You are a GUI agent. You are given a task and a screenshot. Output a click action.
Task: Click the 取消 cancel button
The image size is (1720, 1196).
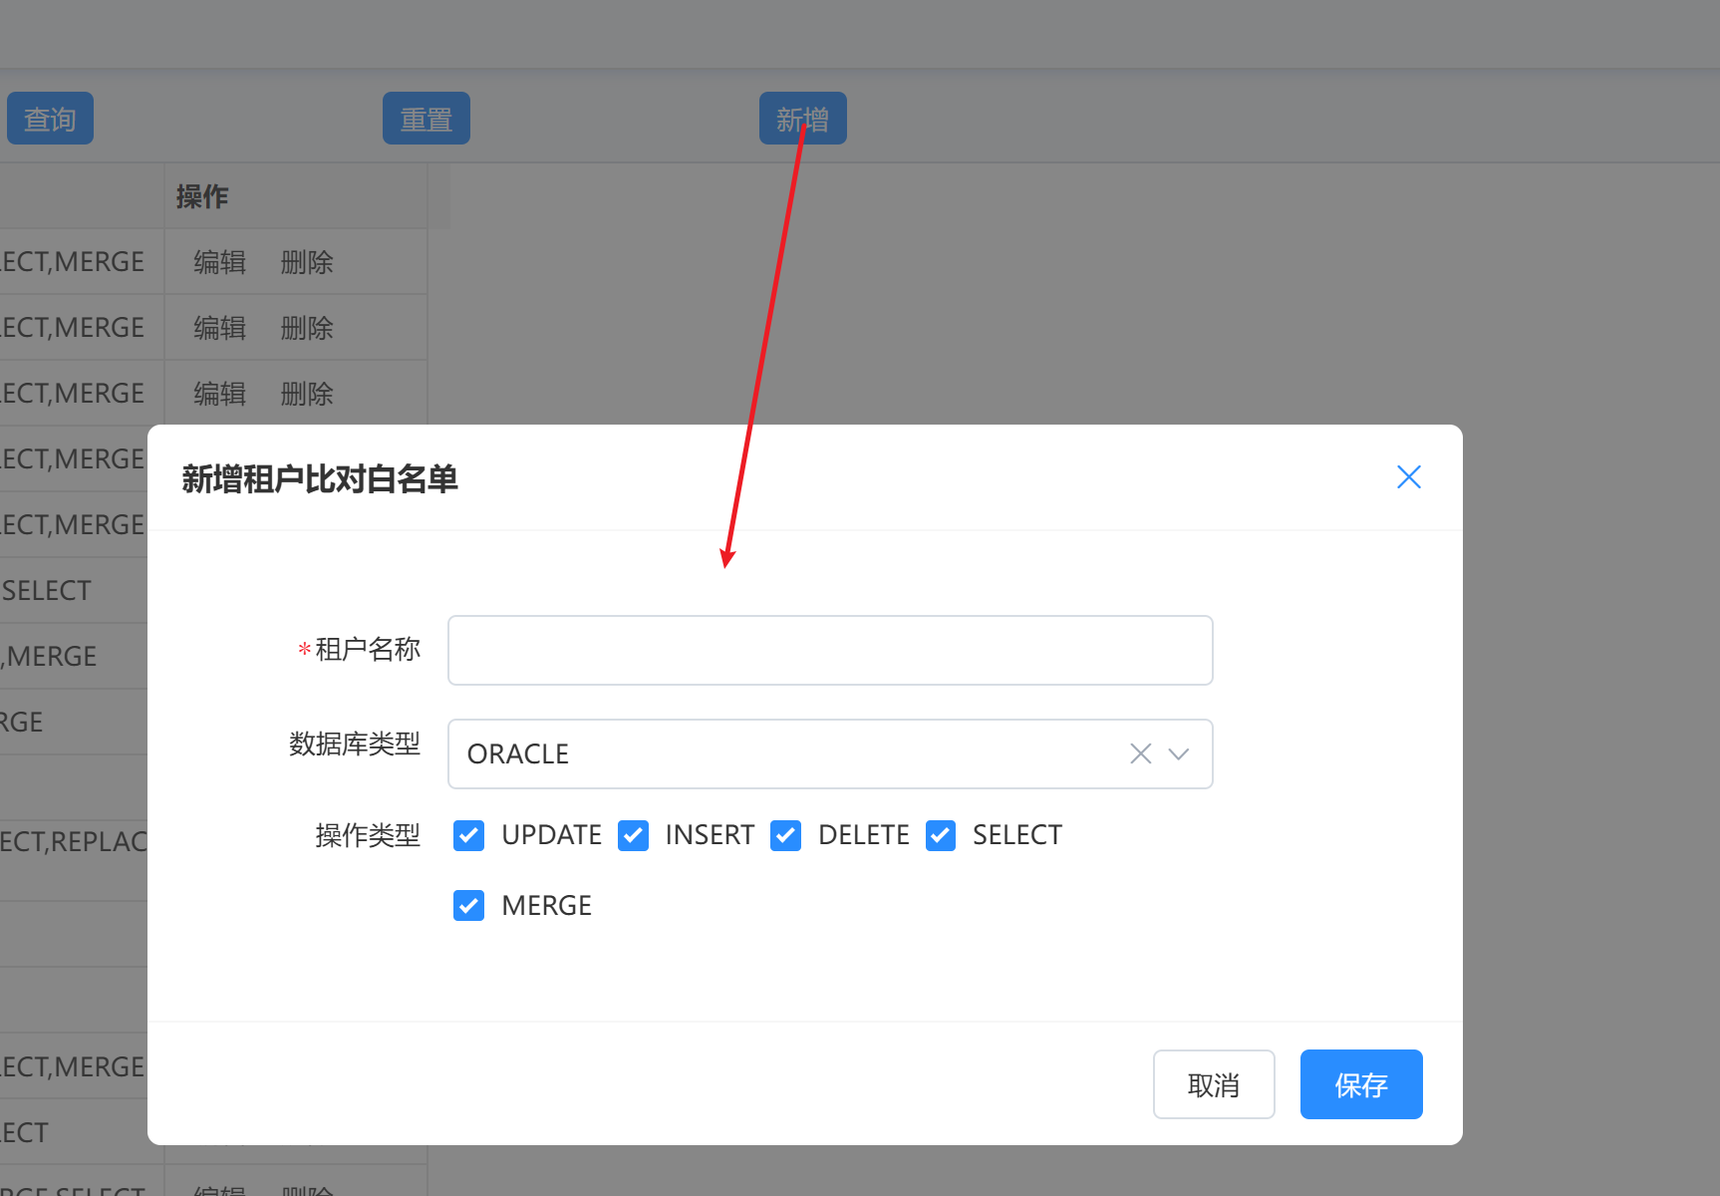[1213, 1084]
